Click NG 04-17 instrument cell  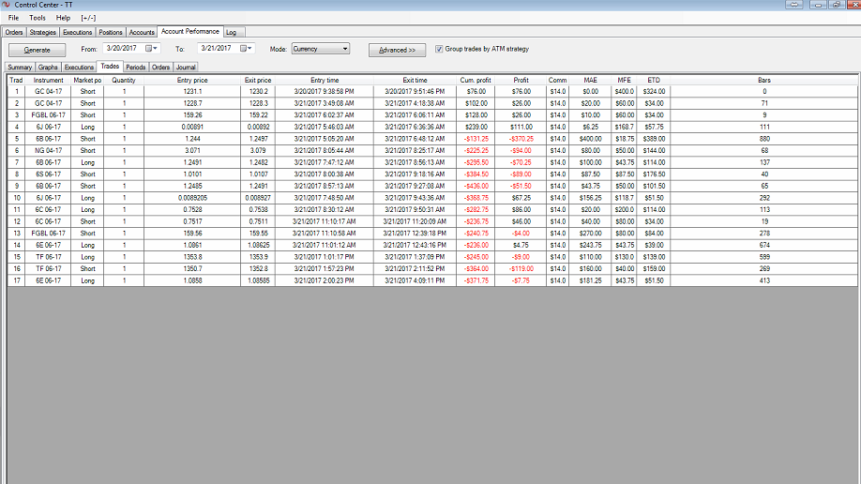click(49, 150)
